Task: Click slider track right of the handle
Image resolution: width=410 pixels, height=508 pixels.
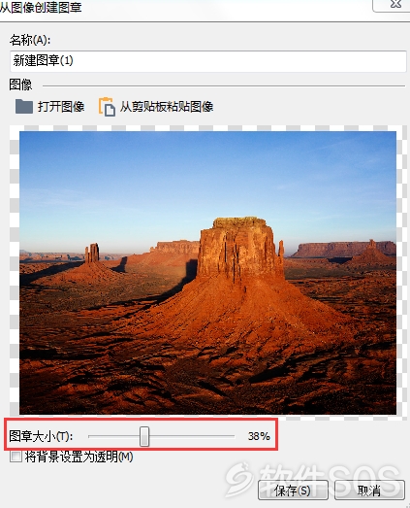Action: tap(192, 436)
